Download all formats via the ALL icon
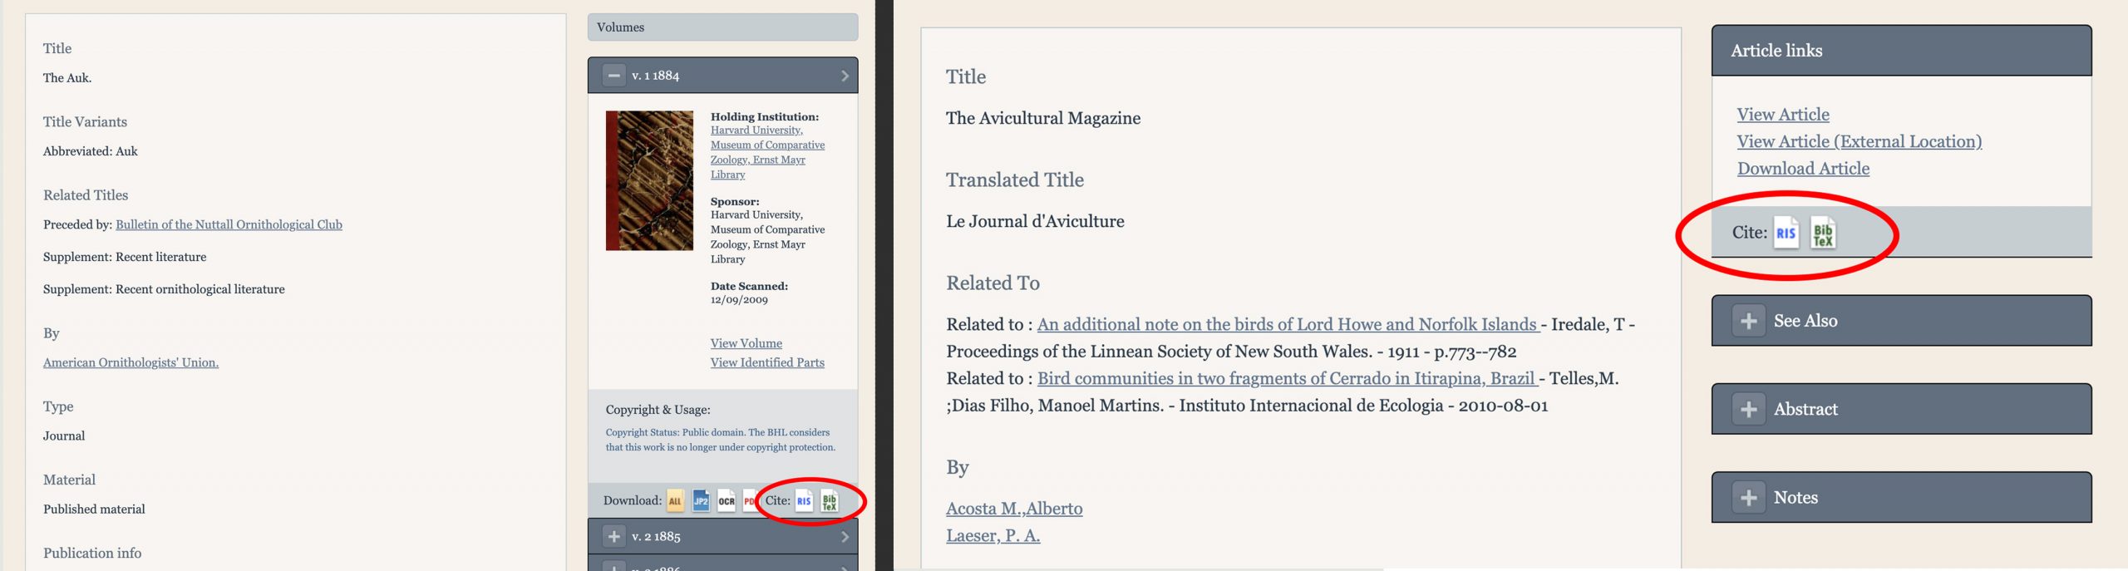Image resolution: width=2128 pixels, height=571 pixels. (x=675, y=500)
